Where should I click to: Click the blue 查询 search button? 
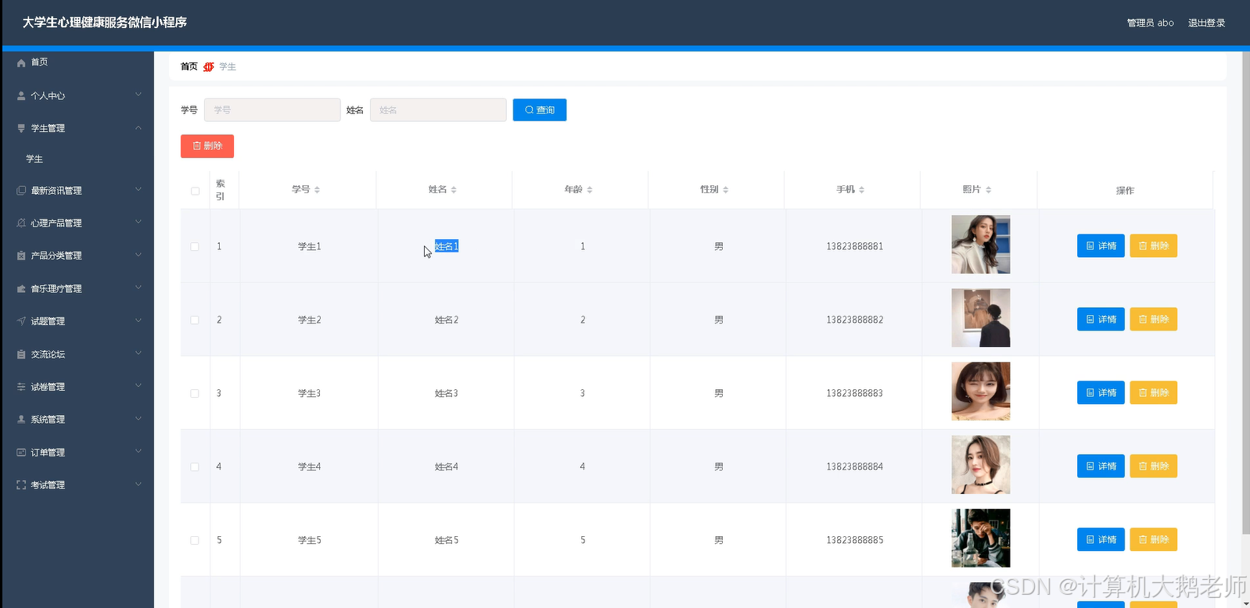point(540,110)
